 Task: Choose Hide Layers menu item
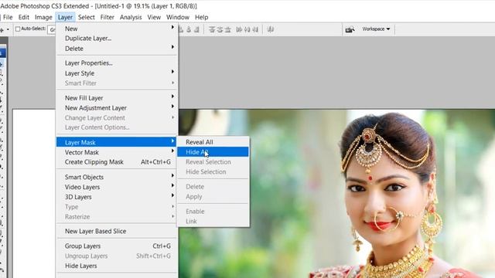[117, 266]
